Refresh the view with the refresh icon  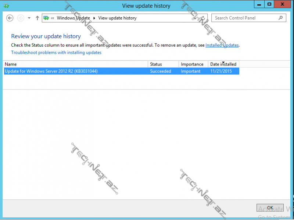(202, 18)
